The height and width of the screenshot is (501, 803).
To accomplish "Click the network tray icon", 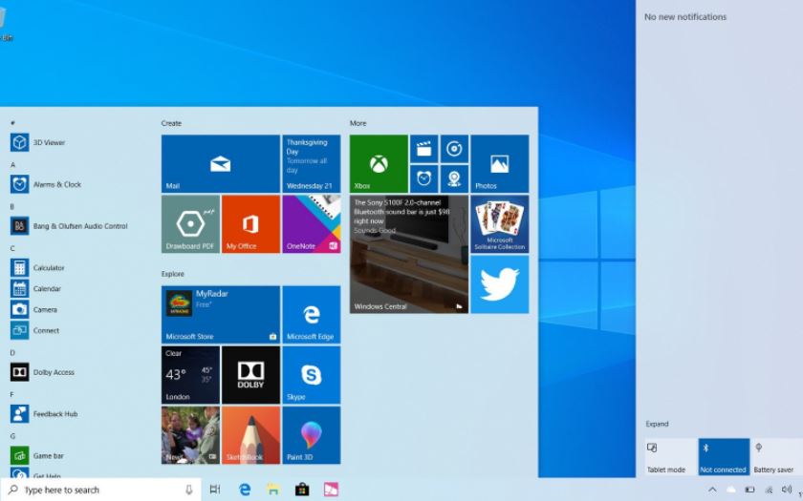I will (x=769, y=490).
